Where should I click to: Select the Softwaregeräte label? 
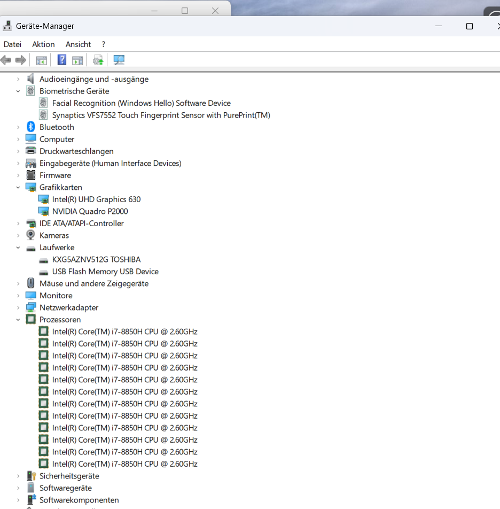point(66,488)
